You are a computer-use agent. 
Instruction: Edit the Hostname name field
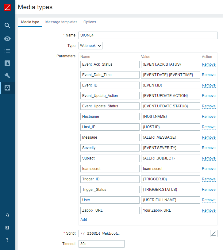pyautogui.click(x=110, y=117)
